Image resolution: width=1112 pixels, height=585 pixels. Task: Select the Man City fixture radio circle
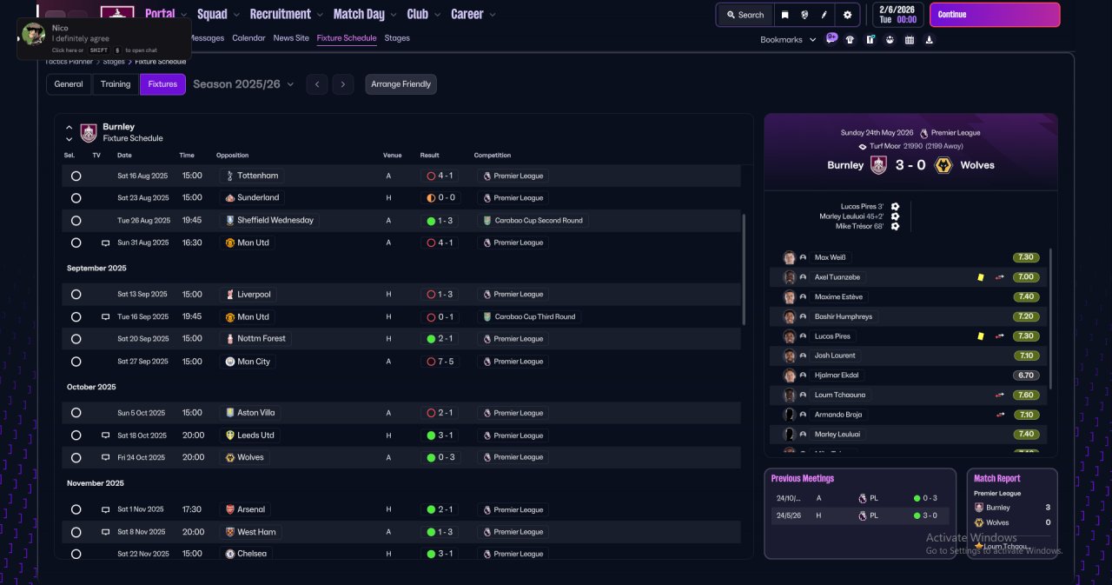pyautogui.click(x=76, y=362)
